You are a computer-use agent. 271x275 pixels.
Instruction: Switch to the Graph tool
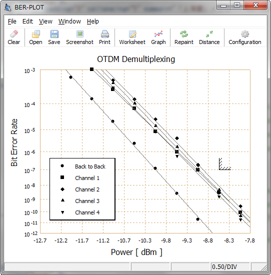[158, 37]
